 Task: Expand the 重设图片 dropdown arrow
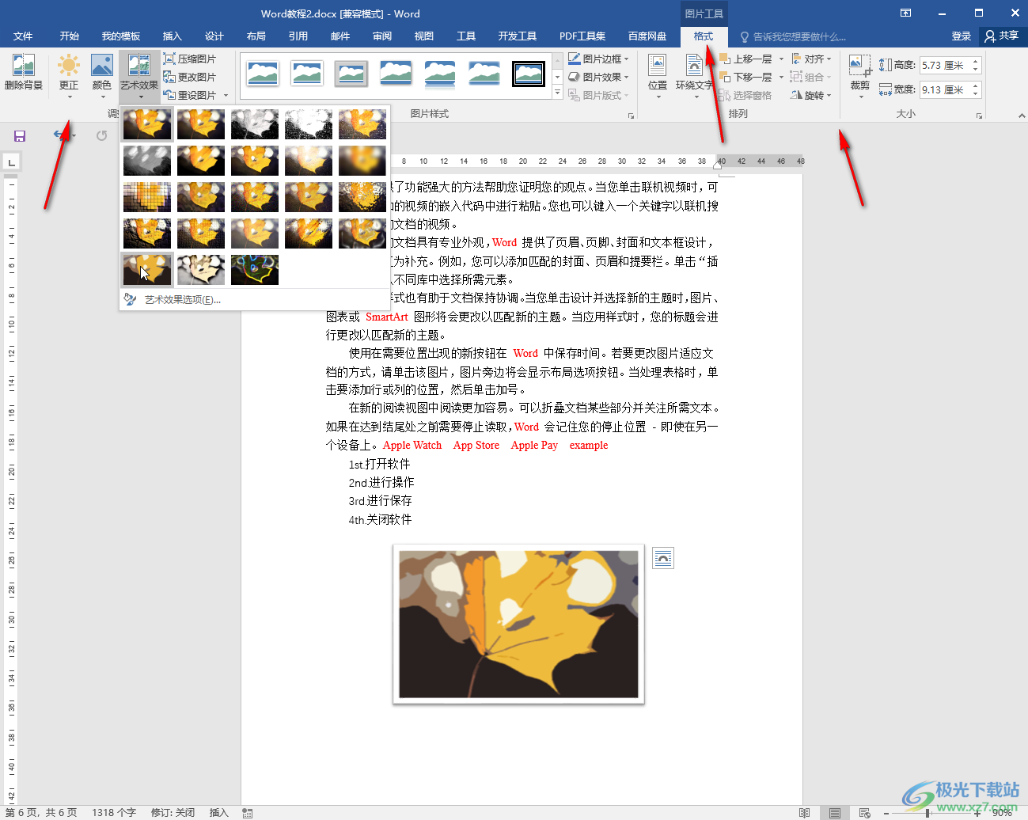[226, 96]
